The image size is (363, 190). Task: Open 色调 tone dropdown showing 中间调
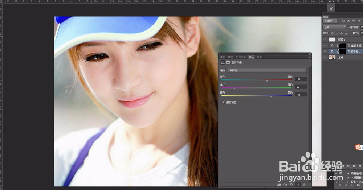[x=268, y=70]
